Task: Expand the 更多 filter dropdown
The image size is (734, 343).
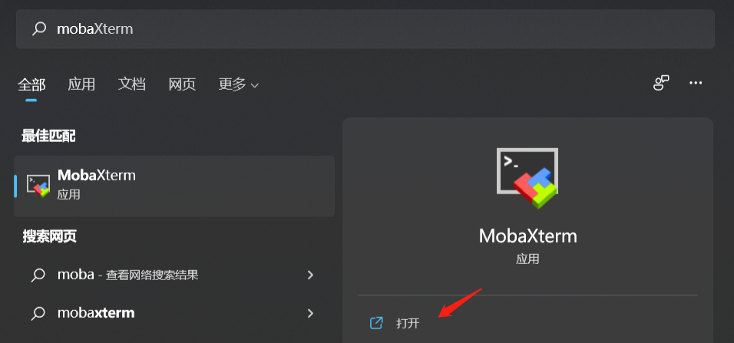Action: coord(239,84)
